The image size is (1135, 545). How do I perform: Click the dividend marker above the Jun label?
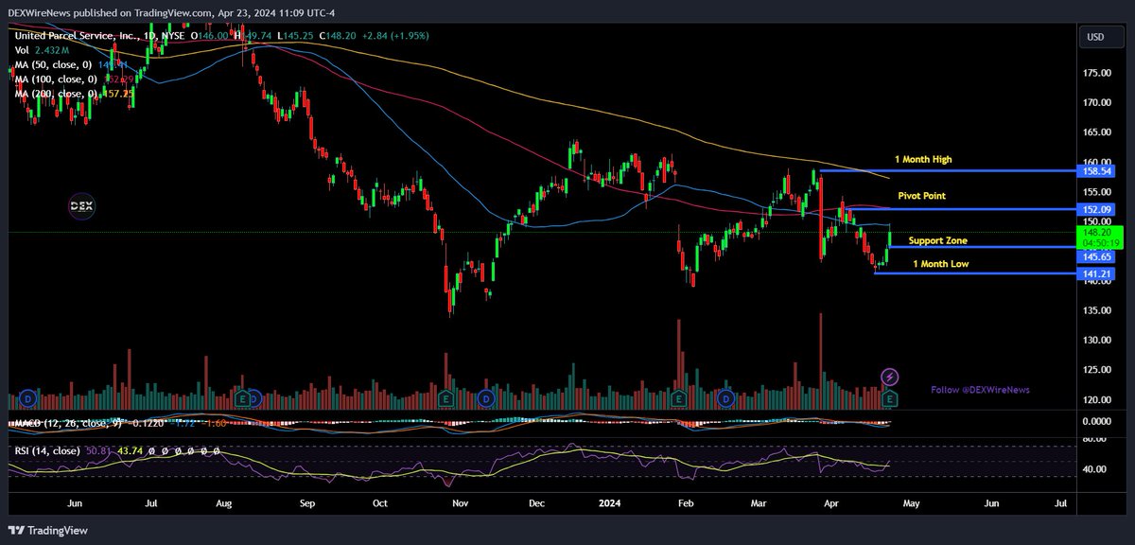26,399
